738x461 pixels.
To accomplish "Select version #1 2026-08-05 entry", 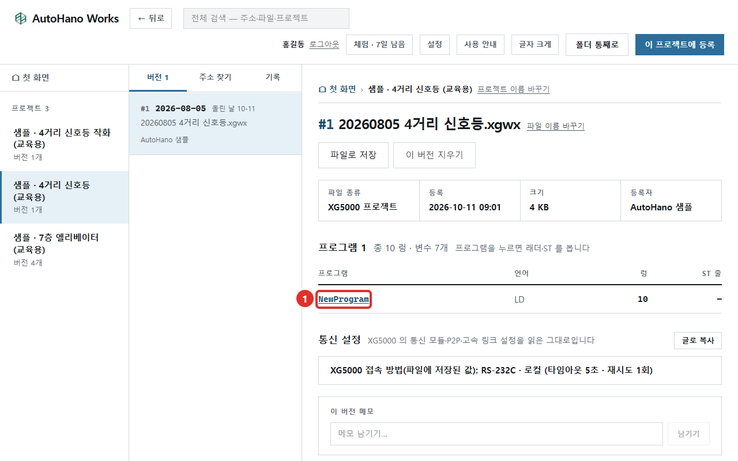I will [215, 123].
